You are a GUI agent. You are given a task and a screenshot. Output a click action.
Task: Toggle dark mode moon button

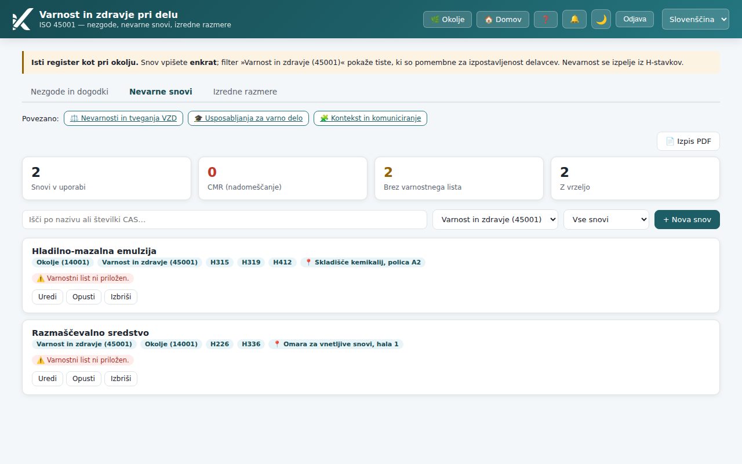601,19
